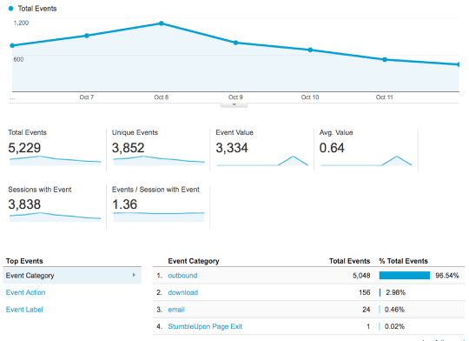Screen dimensions: 469x341
Task: Click the 0.02% value for StumbleUpon row
Action: [394, 326]
